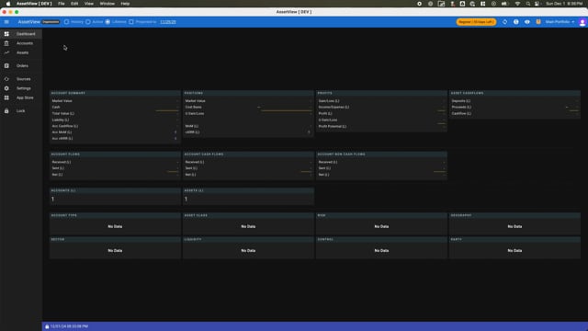This screenshot has width=588, height=331.
Task: Click the Positions panel header
Action: tap(248, 93)
